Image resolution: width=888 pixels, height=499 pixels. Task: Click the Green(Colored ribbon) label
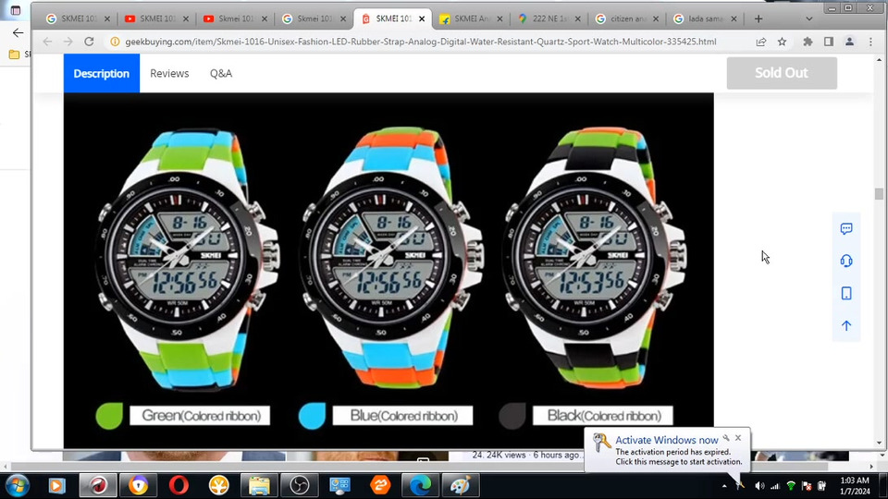pos(200,416)
